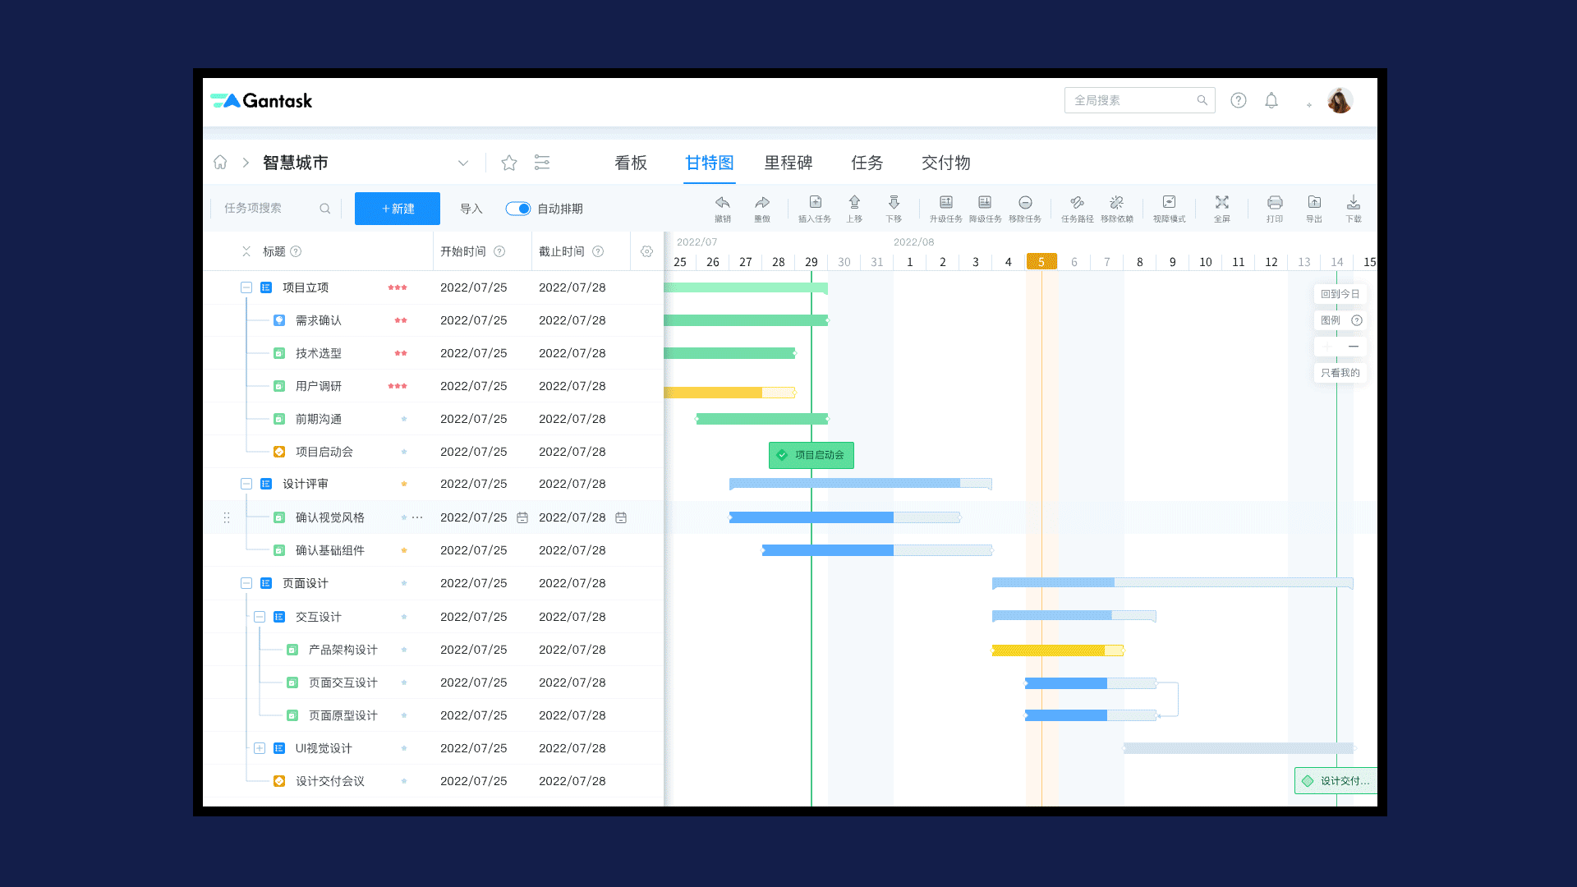Image resolution: width=1577 pixels, height=887 pixels.
Task: Collapse the 交互设计 subgroup
Action: [260, 617]
